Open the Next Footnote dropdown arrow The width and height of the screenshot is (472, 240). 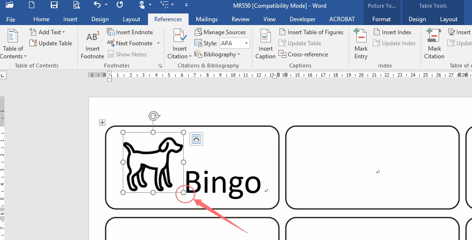point(158,43)
